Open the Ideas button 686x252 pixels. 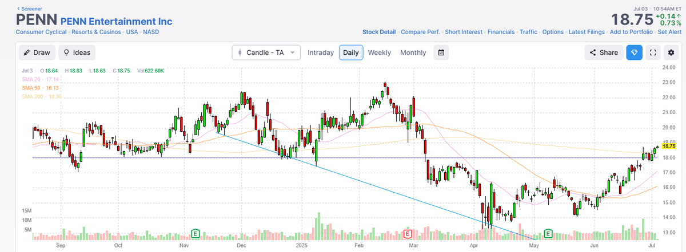(77, 52)
